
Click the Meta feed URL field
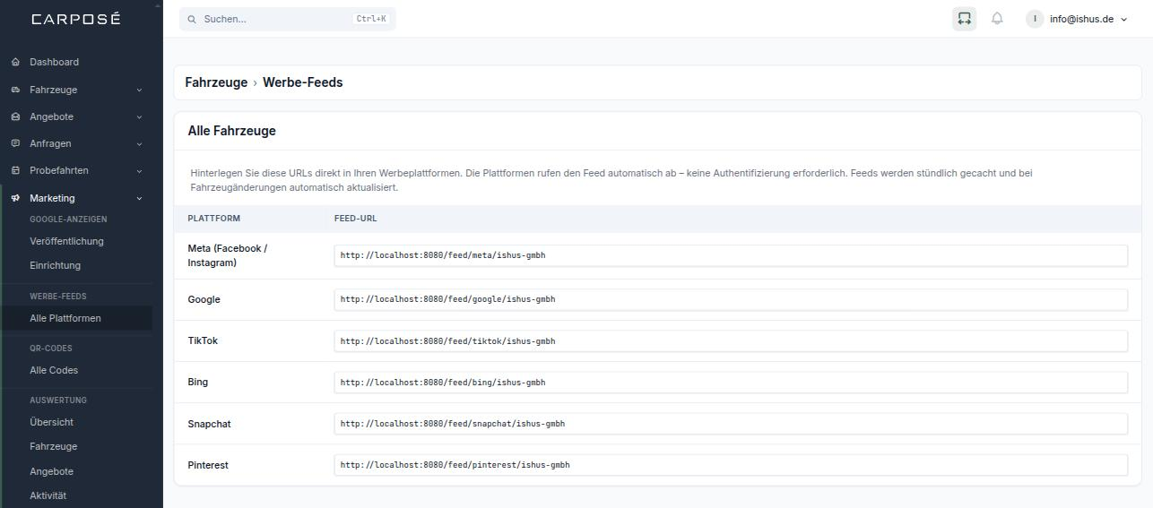[731, 255]
